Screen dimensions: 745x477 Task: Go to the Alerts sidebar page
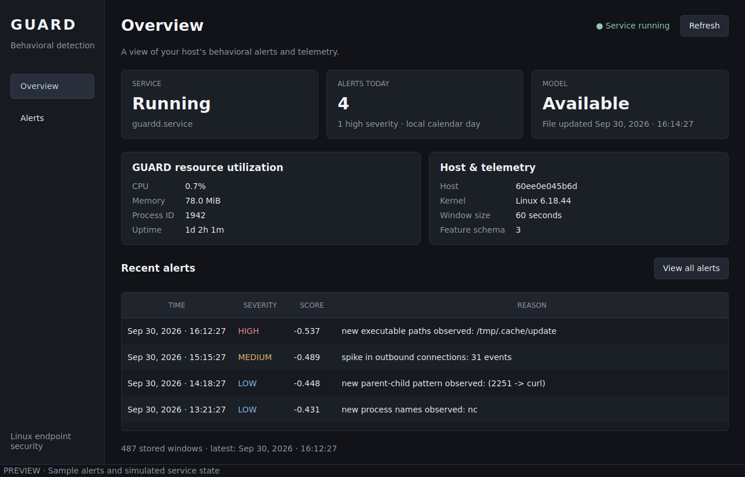tap(52, 118)
